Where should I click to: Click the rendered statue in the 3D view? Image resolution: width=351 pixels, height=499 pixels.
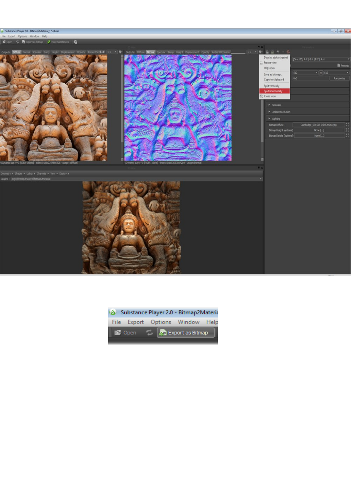pos(131,228)
